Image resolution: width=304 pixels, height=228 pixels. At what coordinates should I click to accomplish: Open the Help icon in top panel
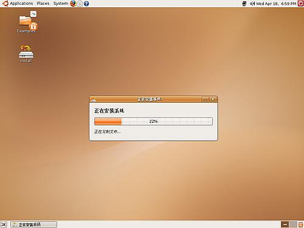click(86, 4)
